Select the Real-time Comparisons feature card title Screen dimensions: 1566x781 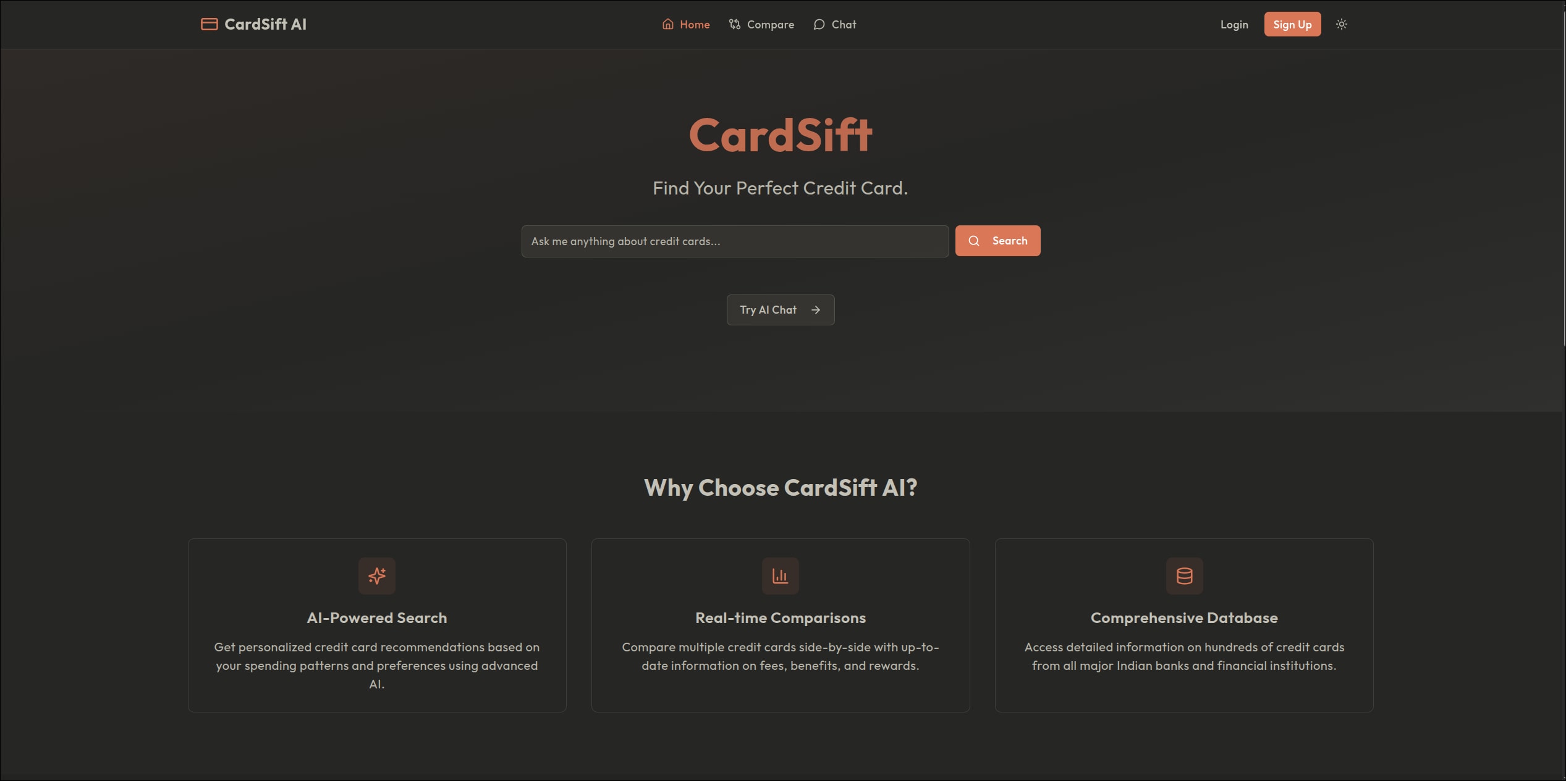780,618
